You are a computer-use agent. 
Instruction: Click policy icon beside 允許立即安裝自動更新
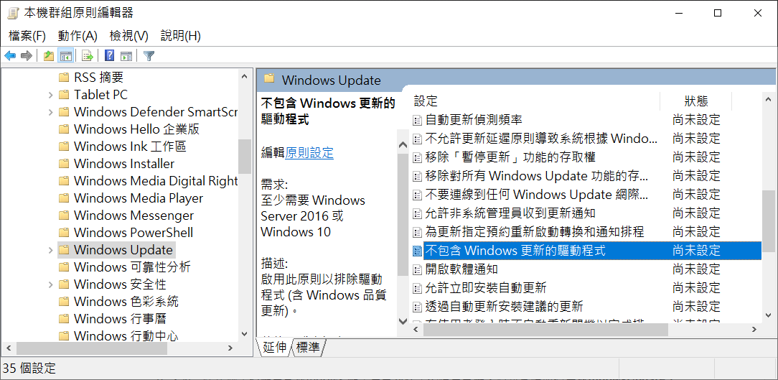point(418,287)
